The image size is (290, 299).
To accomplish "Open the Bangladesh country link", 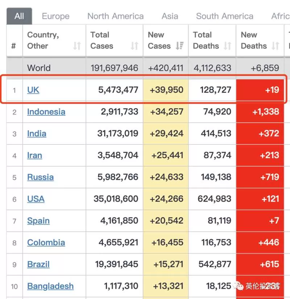I will coord(50,286).
